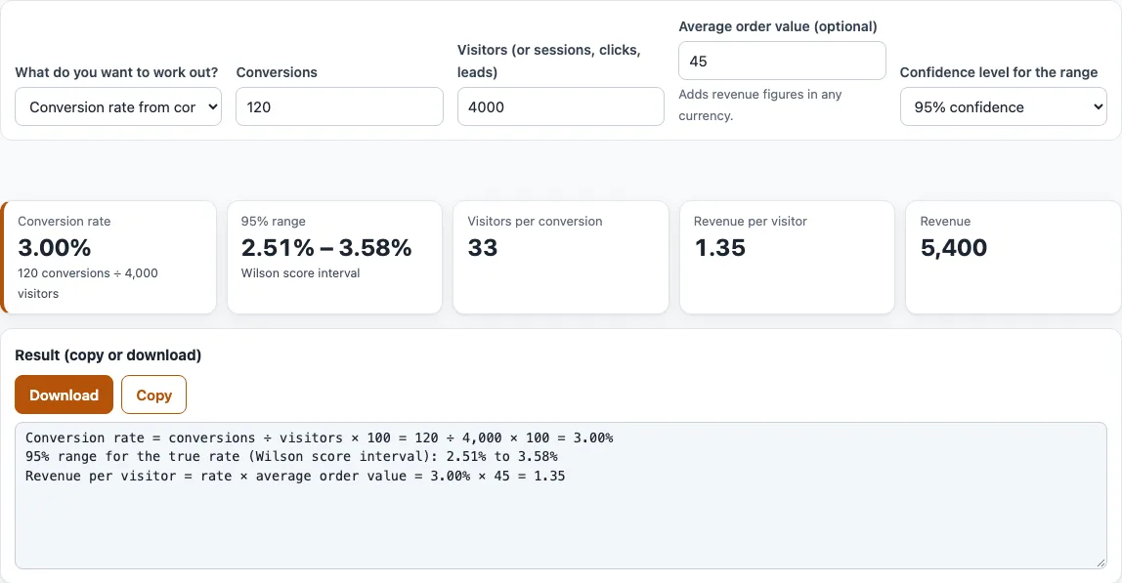Click the result line starting 'Revenue per visitor ='
This screenshot has height=583, width=1122.
tap(295, 476)
